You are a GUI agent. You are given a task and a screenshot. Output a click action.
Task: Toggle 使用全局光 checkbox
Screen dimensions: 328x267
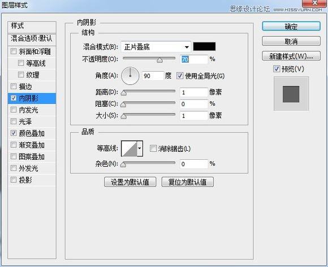pyautogui.click(x=180, y=76)
